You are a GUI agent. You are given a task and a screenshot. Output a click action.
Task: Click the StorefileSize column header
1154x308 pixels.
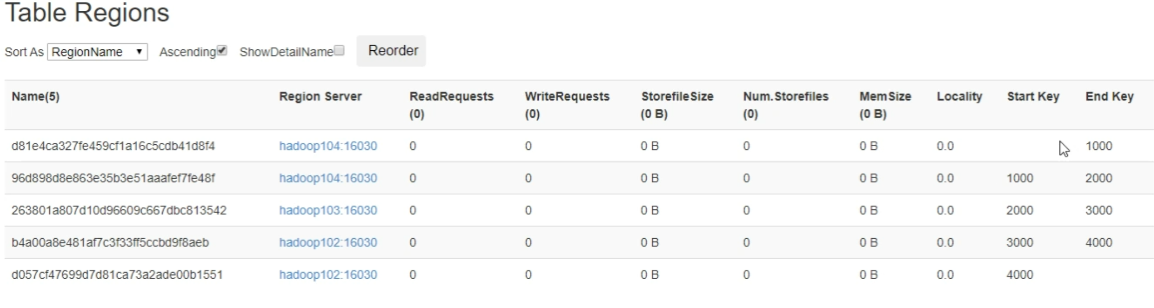[x=677, y=97]
